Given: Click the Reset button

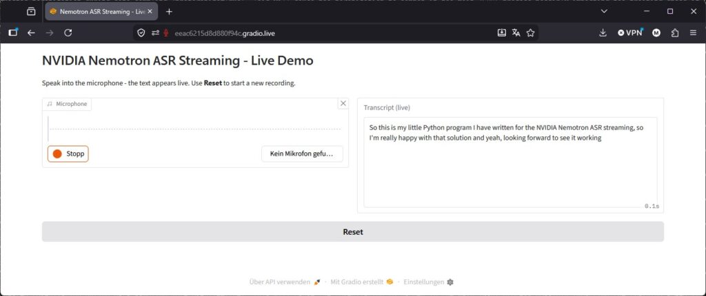Looking at the screenshot, I should click(352, 232).
